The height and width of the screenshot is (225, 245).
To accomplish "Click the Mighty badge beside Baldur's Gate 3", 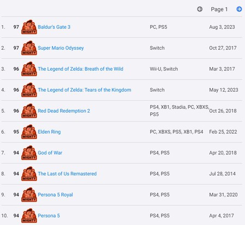I will pos(29,27).
